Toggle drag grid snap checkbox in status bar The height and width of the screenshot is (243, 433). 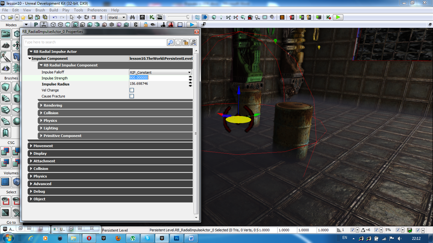[x=353, y=230]
